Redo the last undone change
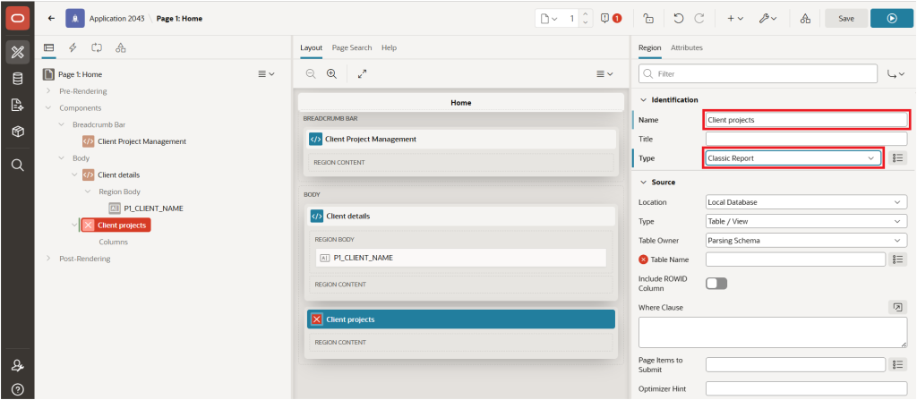The image size is (917, 400). pyautogui.click(x=698, y=18)
